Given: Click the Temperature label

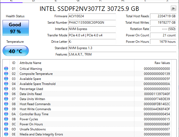Looking at the screenshot, I should coord(15,42).
